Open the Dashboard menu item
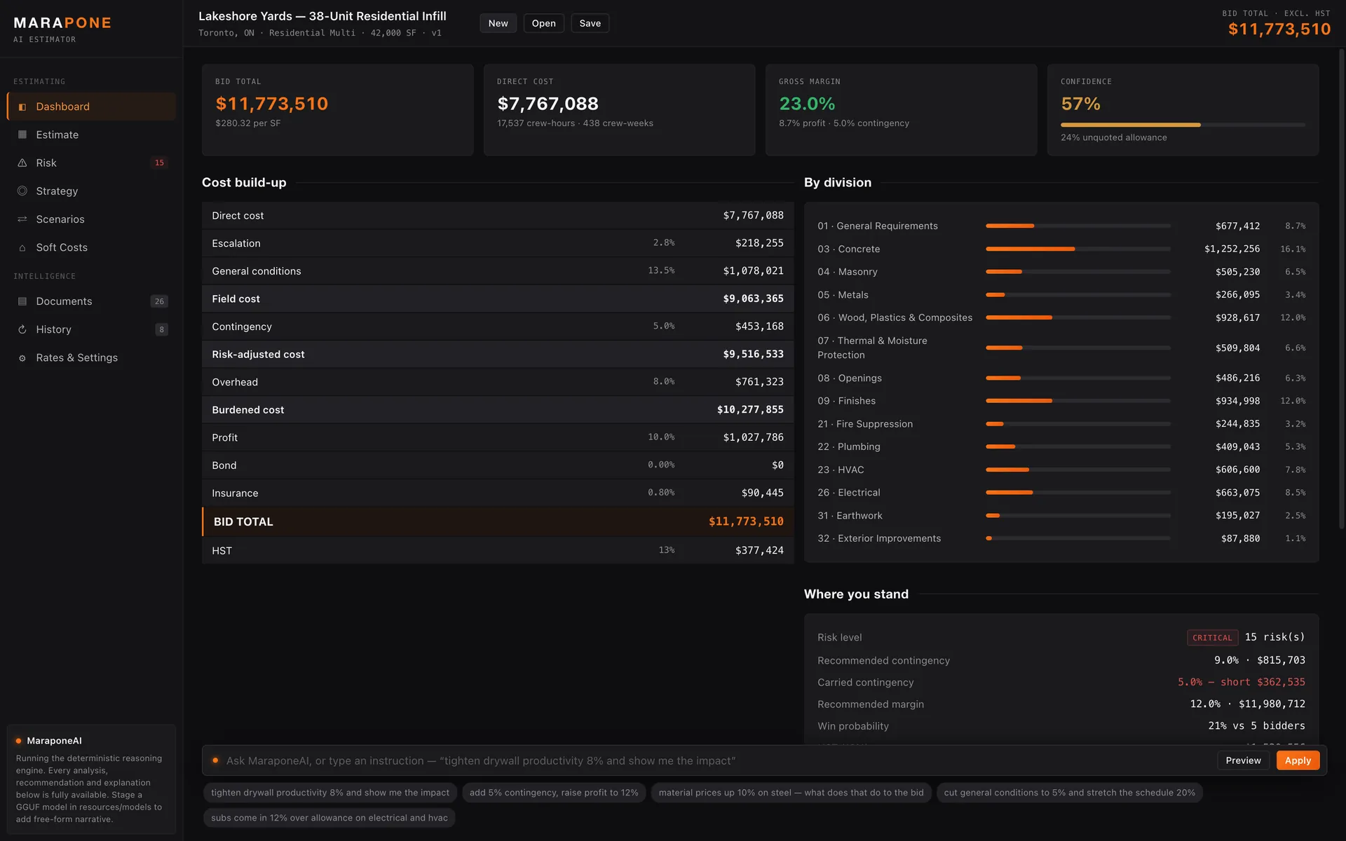 (91, 107)
